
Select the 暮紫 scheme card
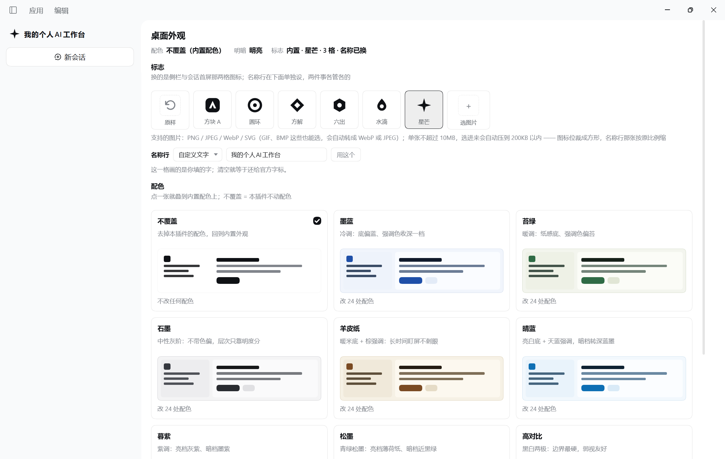click(239, 442)
